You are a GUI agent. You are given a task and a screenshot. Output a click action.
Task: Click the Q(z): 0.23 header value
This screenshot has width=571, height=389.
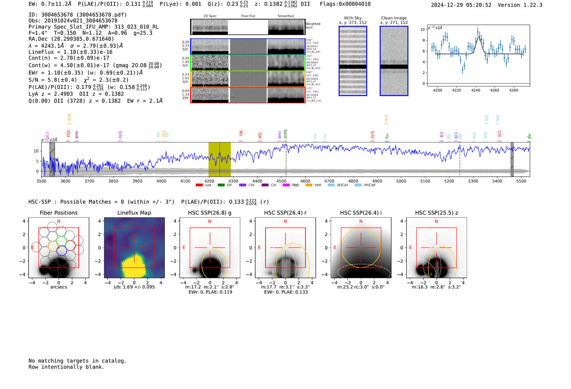[x=228, y=4]
